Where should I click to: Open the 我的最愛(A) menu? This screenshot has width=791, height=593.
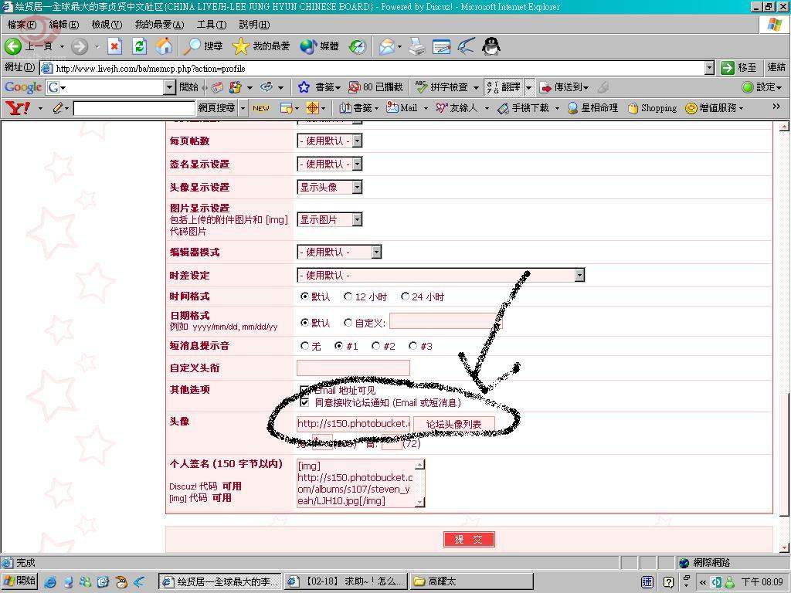(x=159, y=25)
